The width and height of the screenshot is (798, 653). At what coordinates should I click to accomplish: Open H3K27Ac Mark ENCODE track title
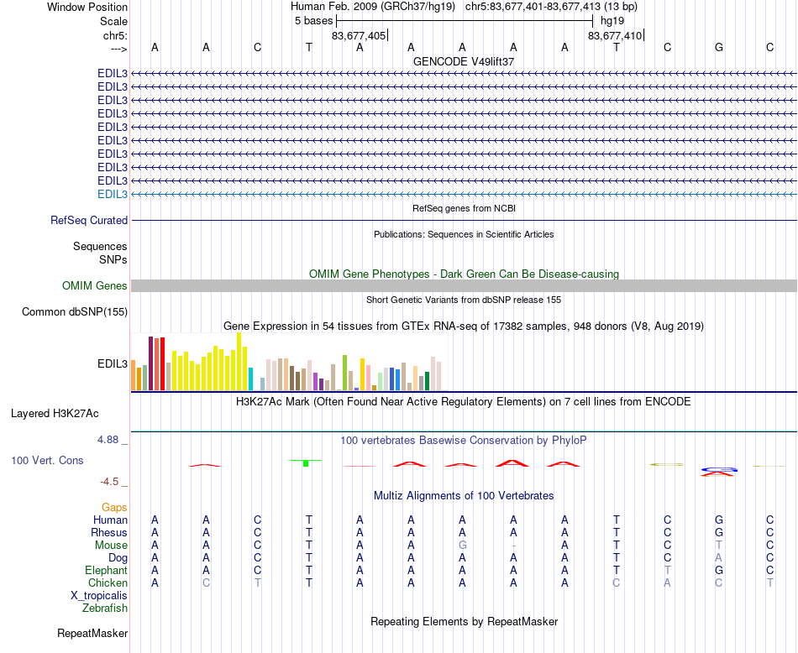pos(464,402)
